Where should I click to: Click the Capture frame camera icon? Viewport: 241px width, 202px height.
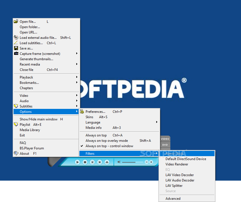[x=16, y=53]
